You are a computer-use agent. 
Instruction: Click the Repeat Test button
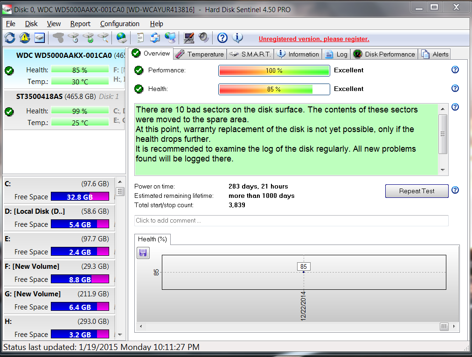coord(416,191)
